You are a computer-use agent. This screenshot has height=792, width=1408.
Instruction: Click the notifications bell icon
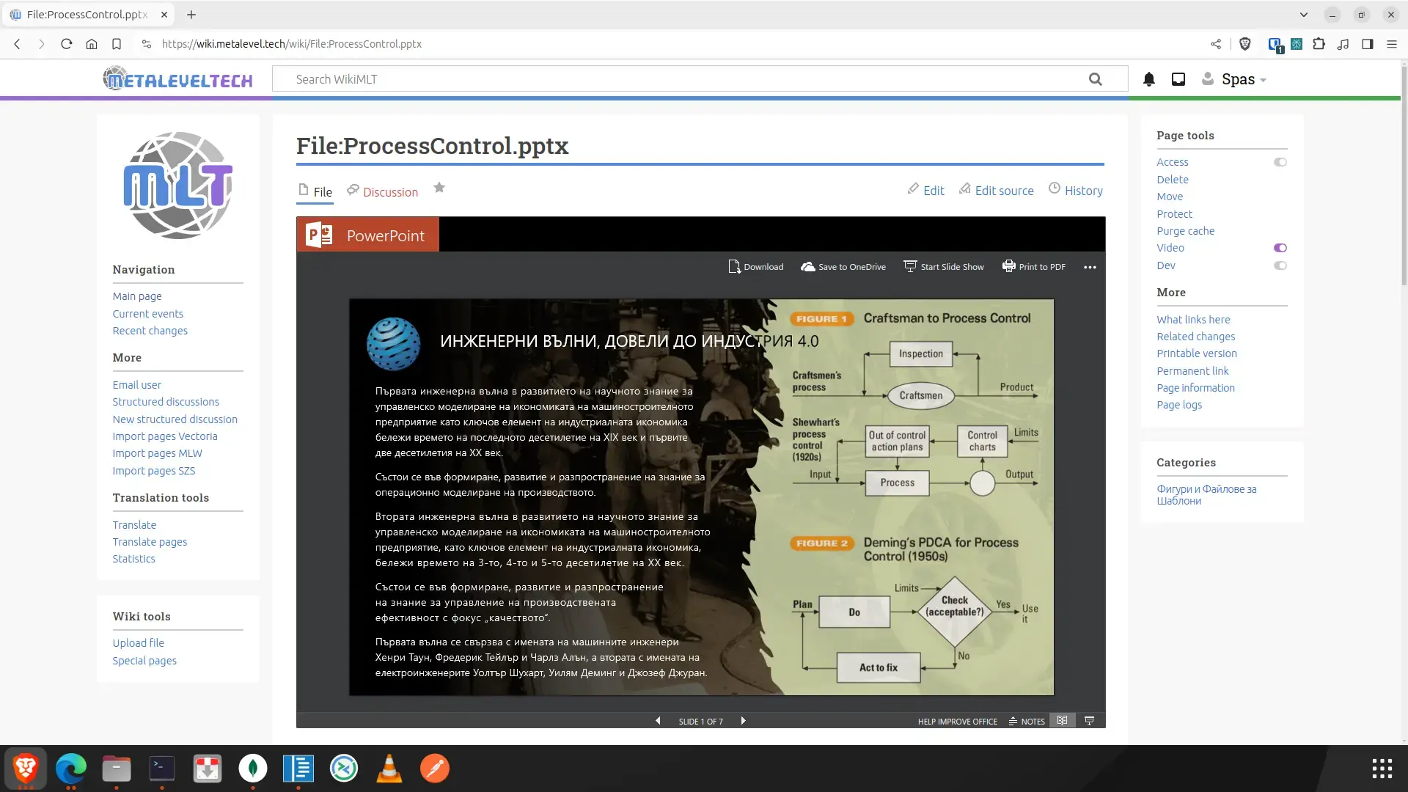(1149, 79)
